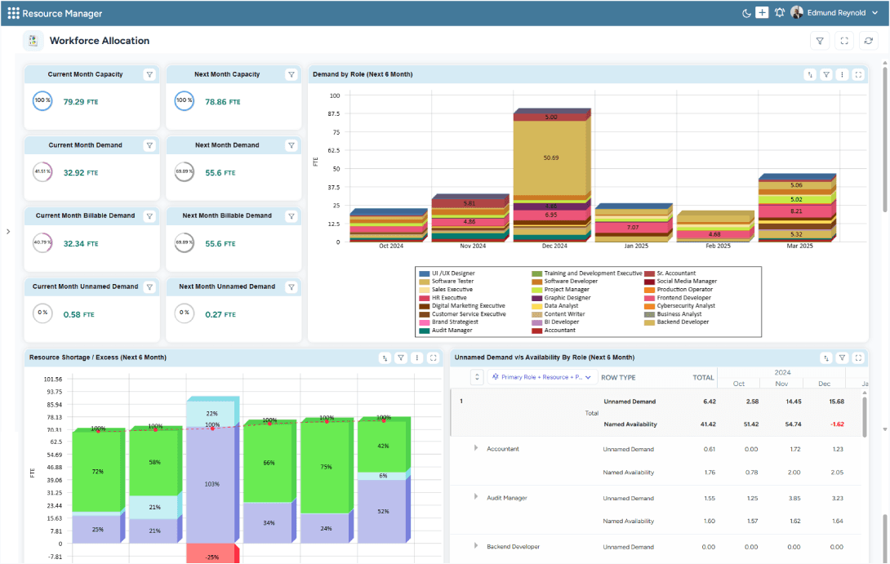Click the 14.45 Unnamed Demand total cell
Image resolution: width=890 pixels, height=564 pixels.
pyautogui.click(x=793, y=402)
